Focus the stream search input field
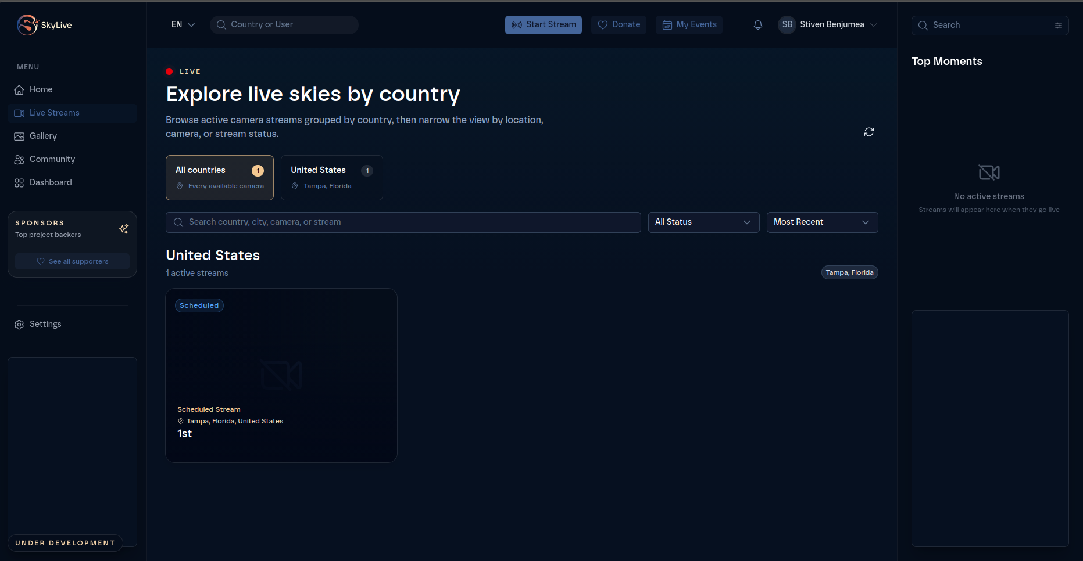Image resolution: width=1083 pixels, height=561 pixels. pyautogui.click(x=403, y=222)
